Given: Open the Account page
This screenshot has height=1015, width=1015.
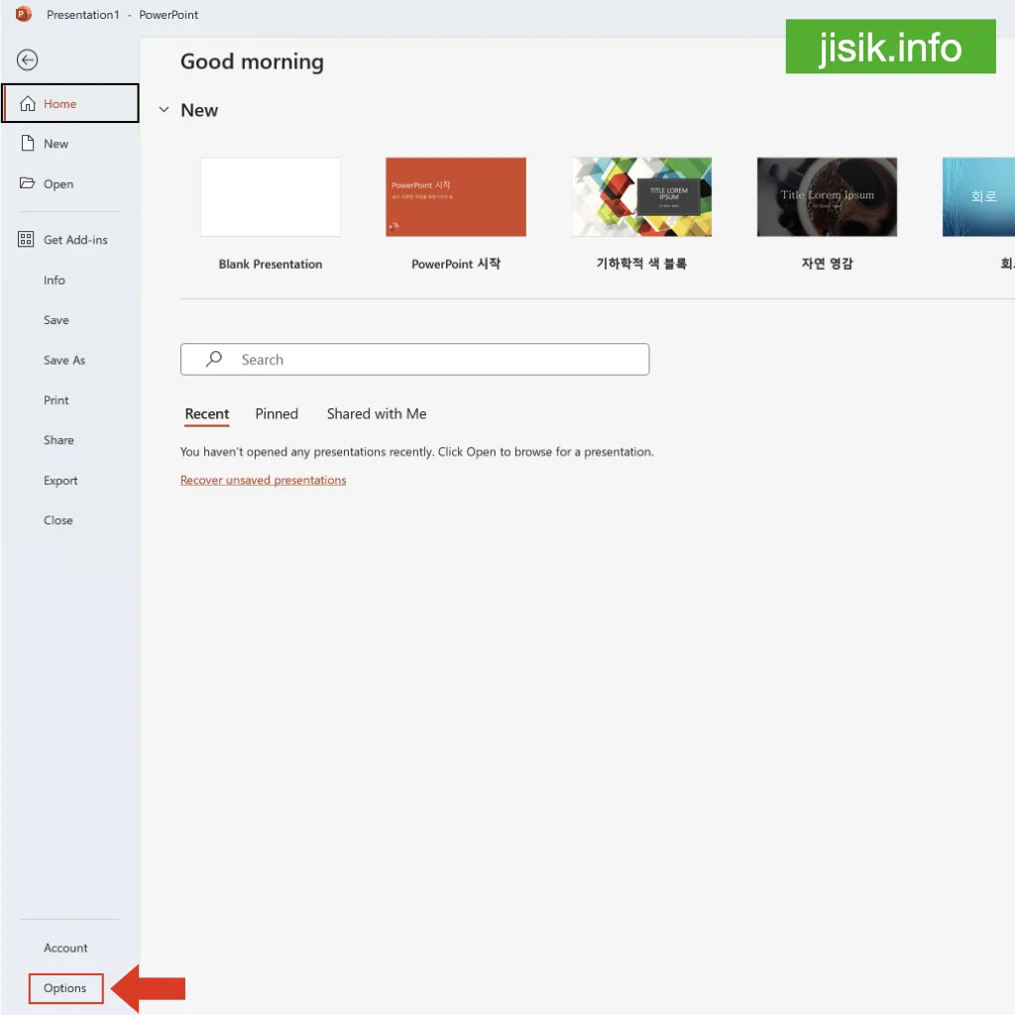Looking at the screenshot, I should click(65, 949).
